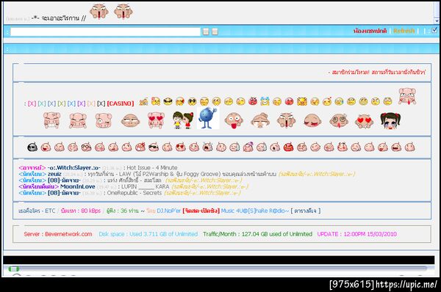Select the onion-head wearing sunglasses emoticon
The height and width of the screenshot is (292, 441).
tap(154, 147)
